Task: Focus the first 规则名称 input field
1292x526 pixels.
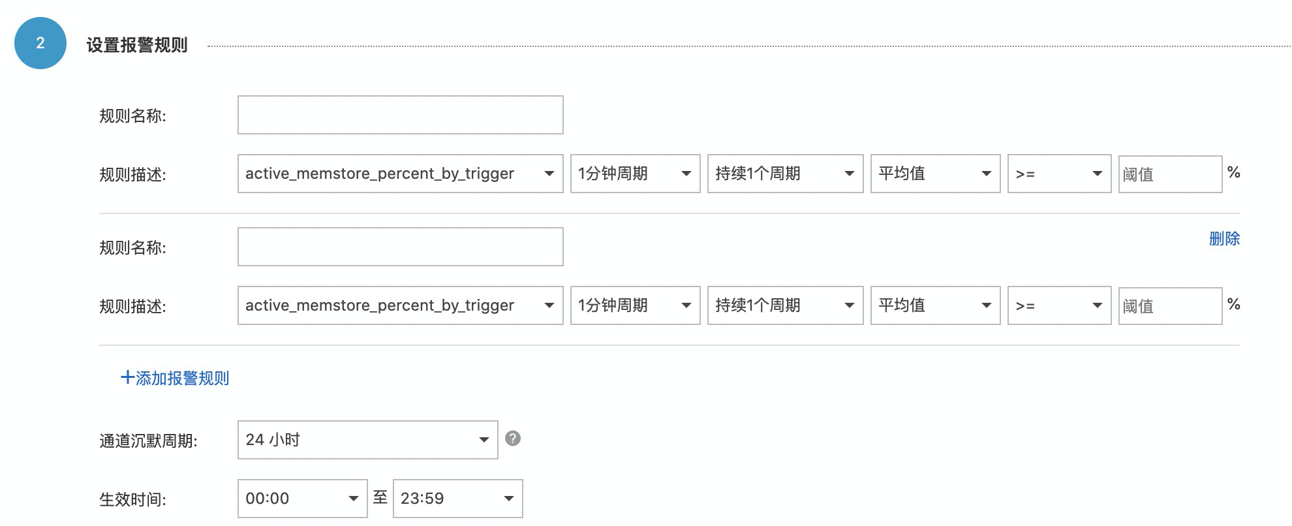Action: pyautogui.click(x=400, y=115)
